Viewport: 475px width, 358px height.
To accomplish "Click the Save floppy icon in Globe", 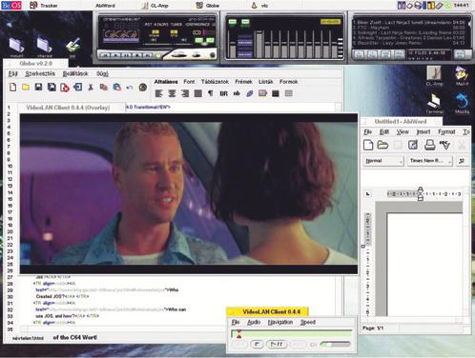I will point(38,87).
